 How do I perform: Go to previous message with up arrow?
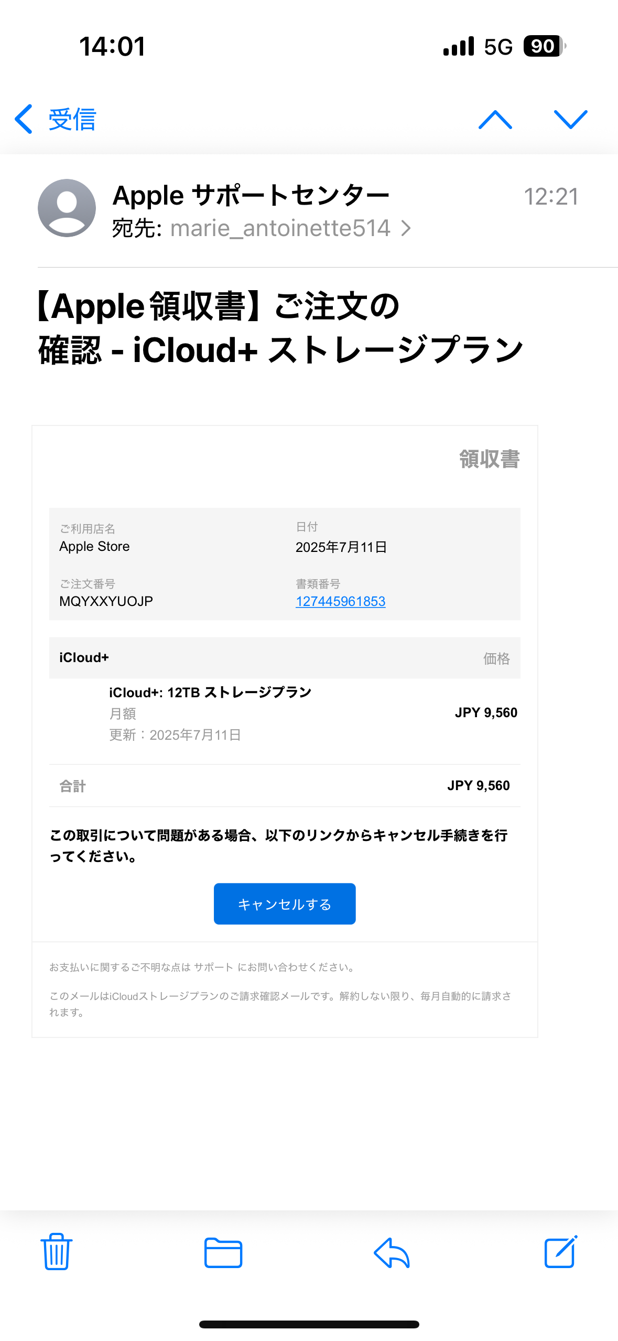pyautogui.click(x=495, y=120)
